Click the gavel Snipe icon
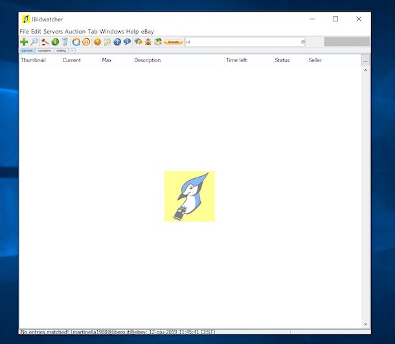 coord(45,42)
